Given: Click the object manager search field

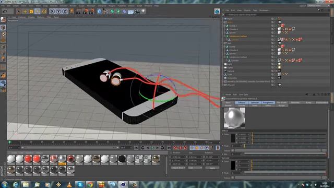Looking at the screenshot, I should [277, 15].
